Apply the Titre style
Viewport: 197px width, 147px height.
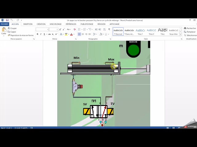(163, 32)
